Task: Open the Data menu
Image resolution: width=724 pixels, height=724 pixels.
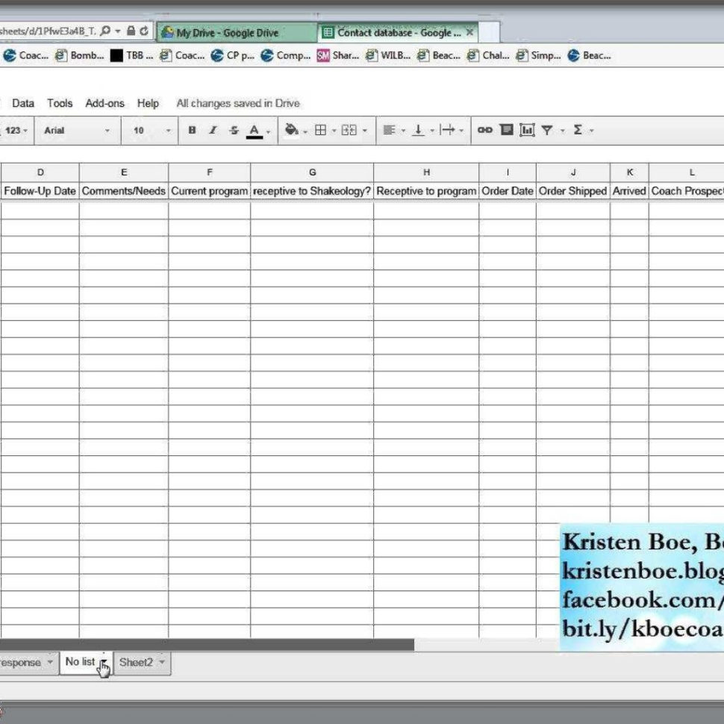Action: click(23, 103)
